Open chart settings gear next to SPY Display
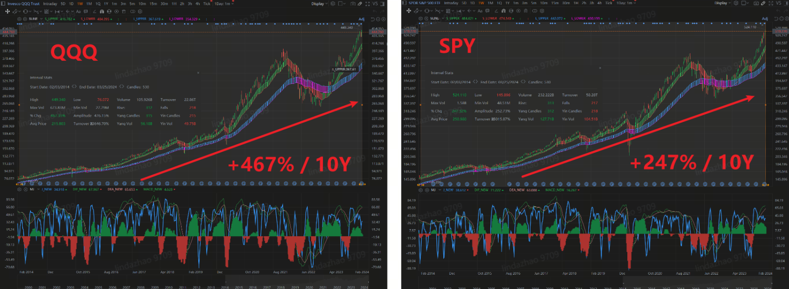The width and height of the screenshot is (789, 289). coord(736,3)
